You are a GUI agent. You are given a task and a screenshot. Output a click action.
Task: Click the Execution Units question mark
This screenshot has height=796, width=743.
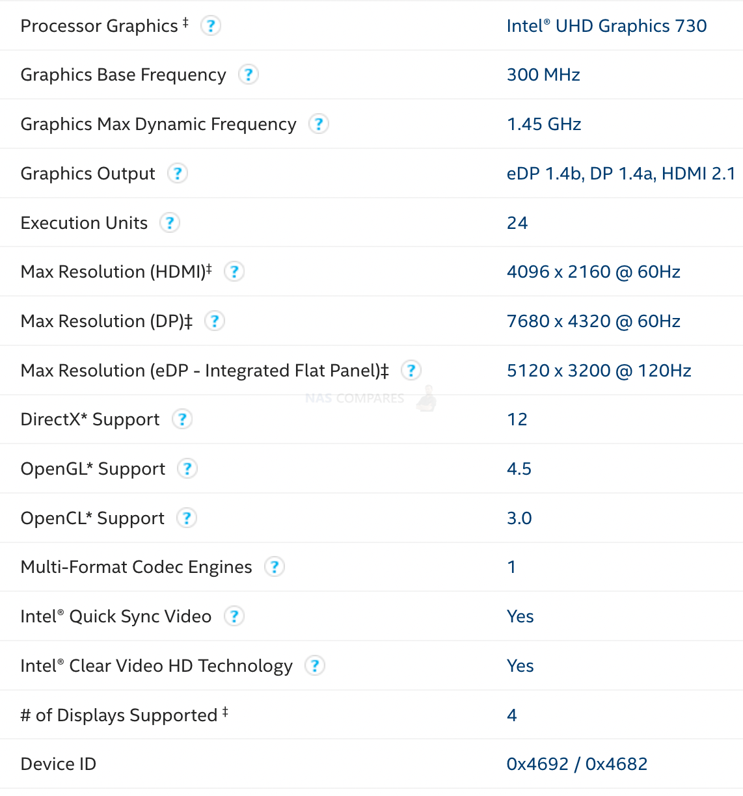[170, 222]
